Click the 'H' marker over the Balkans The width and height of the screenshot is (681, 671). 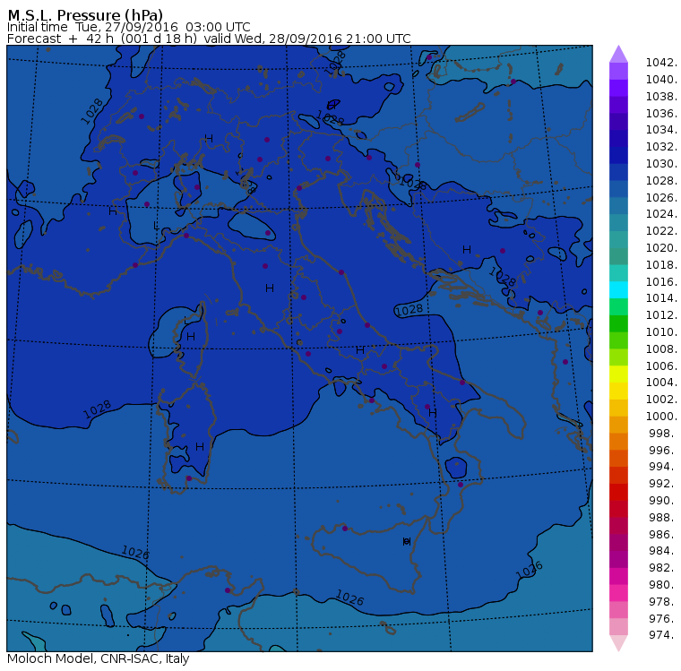point(467,250)
